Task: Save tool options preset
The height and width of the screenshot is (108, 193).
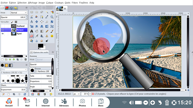Action: [33, 94]
